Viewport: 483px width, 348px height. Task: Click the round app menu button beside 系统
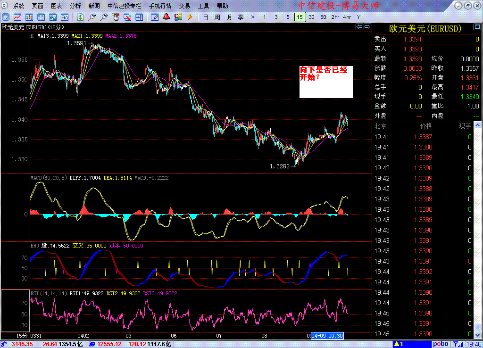5,6
